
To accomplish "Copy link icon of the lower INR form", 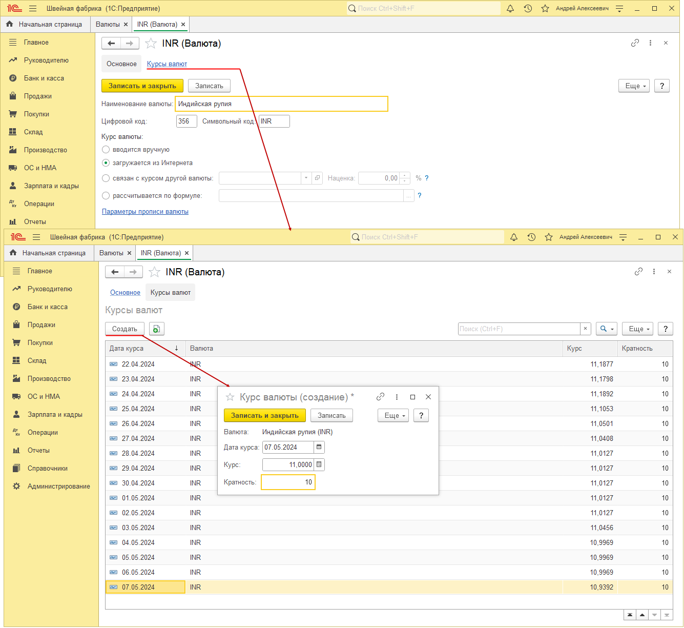I will click(638, 272).
